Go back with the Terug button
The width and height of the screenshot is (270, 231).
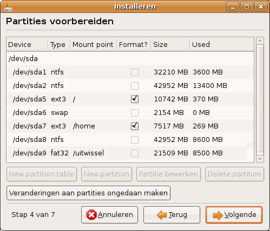(x=172, y=215)
